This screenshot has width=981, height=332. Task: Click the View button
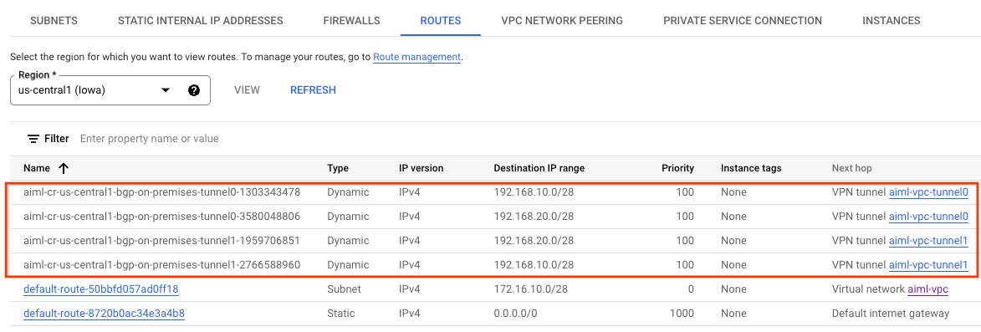coord(247,90)
